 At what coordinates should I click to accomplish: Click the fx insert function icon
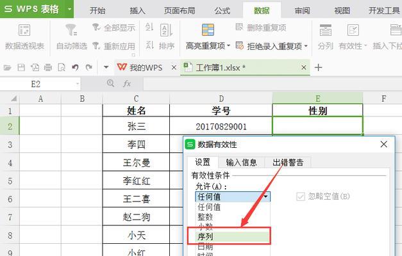127,83
